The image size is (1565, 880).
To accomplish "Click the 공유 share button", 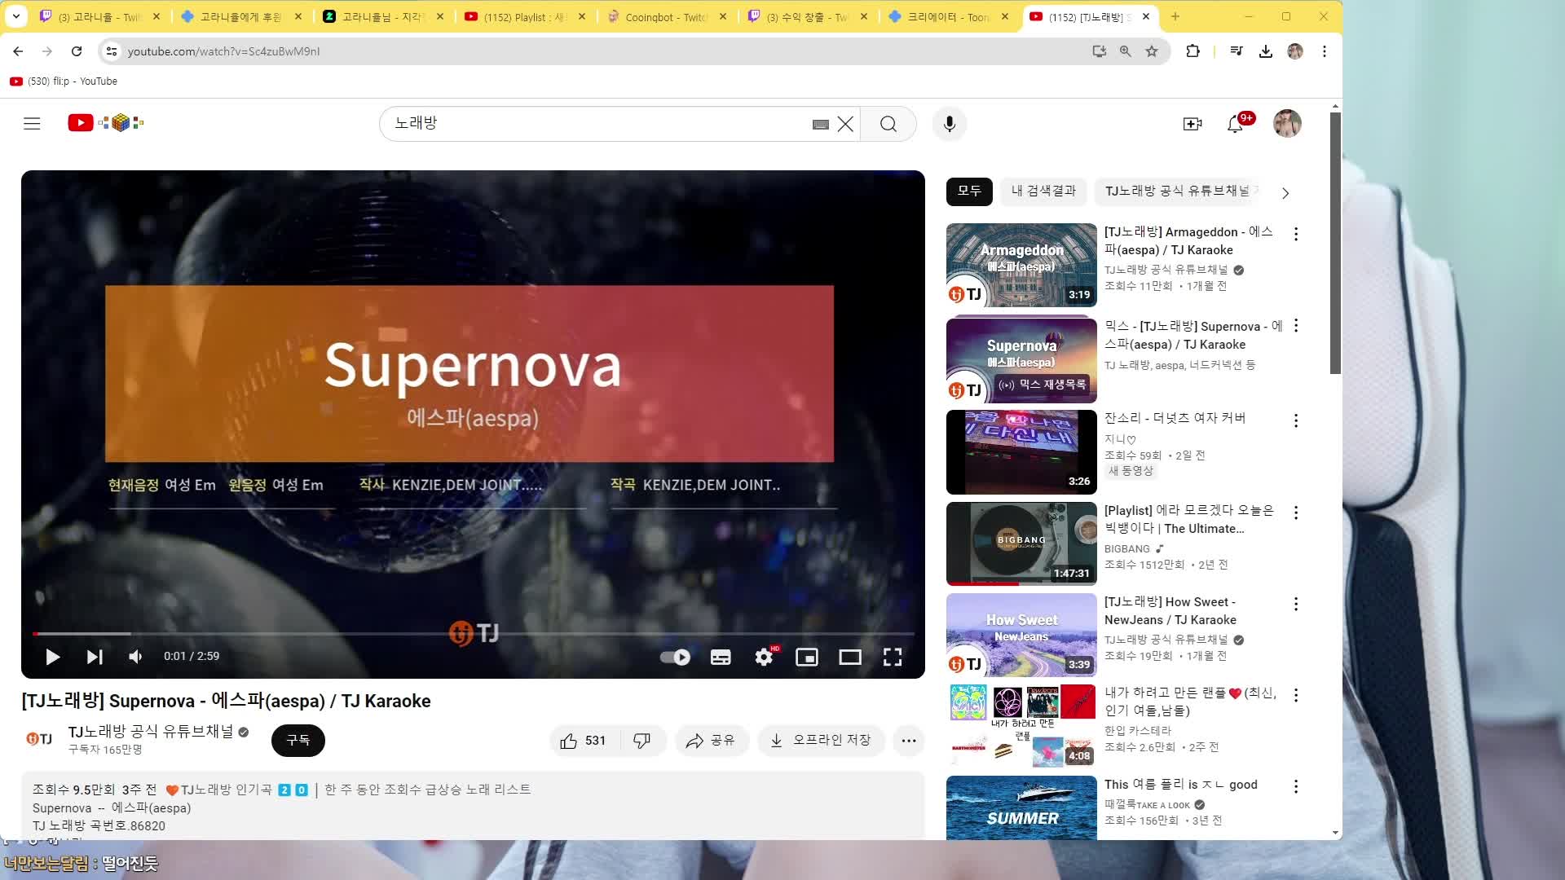I will pos(711,741).
